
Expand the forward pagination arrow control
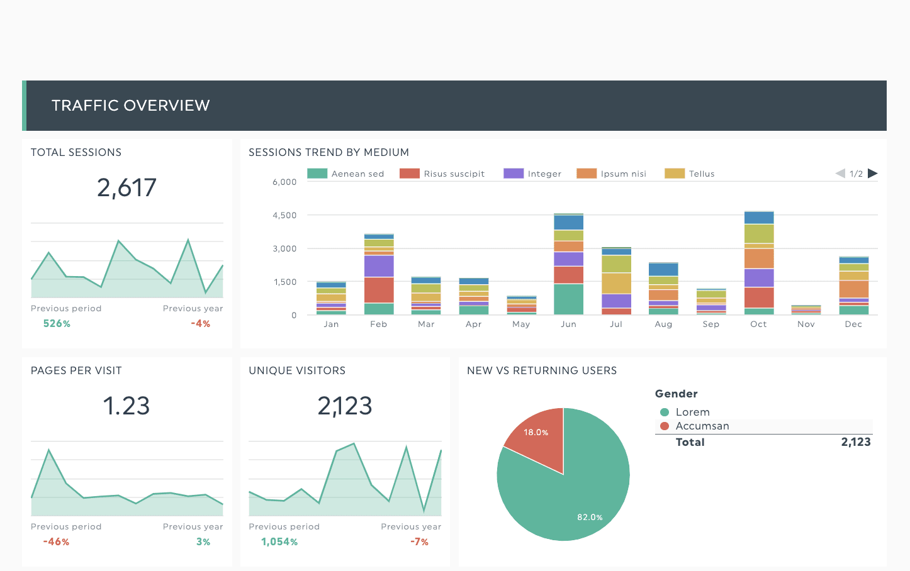pos(873,173)
